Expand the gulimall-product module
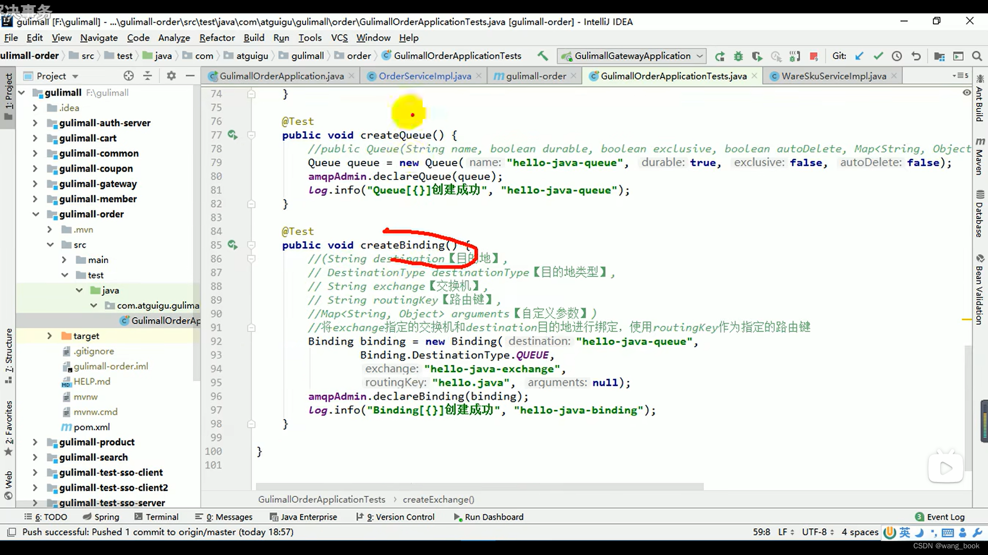 [34, 442]
